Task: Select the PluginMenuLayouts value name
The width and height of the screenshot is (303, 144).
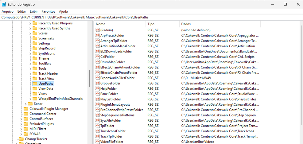Action: click(115, 105)
